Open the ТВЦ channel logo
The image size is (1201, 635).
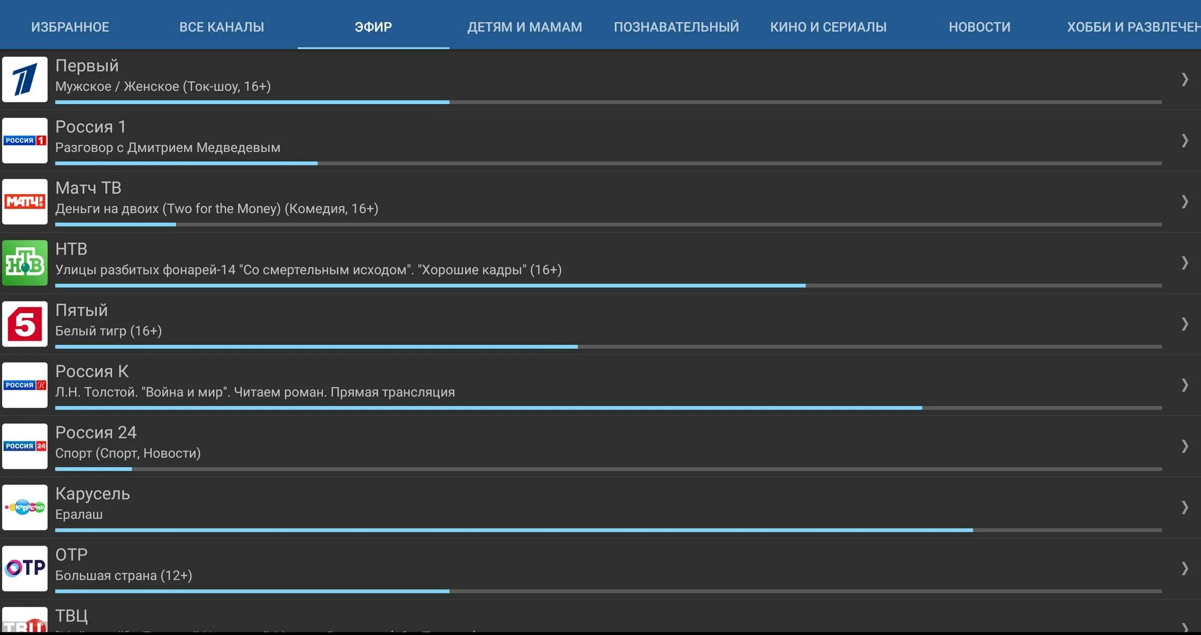point(25,620)
